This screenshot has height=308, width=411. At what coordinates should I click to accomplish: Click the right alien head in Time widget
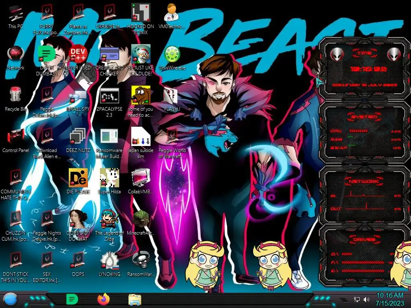[x=394, y=55]
